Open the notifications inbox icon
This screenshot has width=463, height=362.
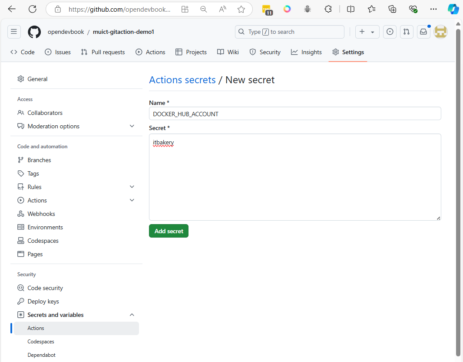click(423, 32)
